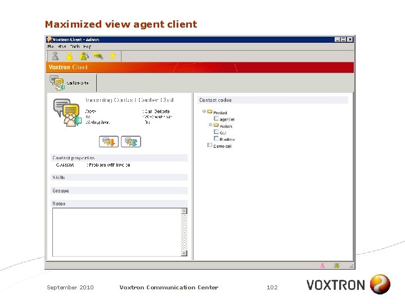405x304 pixels.
Task: Click the Groups section header
Action: pos(119,190)
